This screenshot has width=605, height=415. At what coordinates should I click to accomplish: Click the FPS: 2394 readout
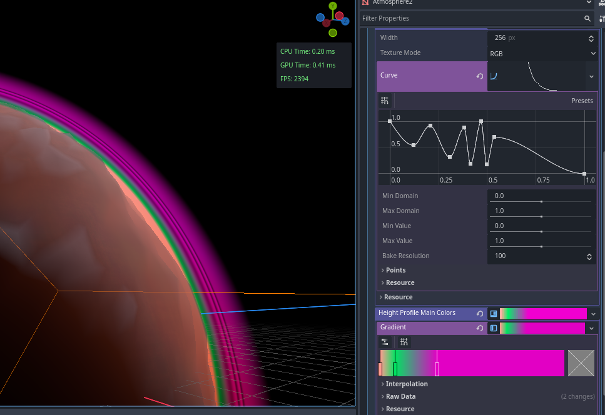click(294, 79)
